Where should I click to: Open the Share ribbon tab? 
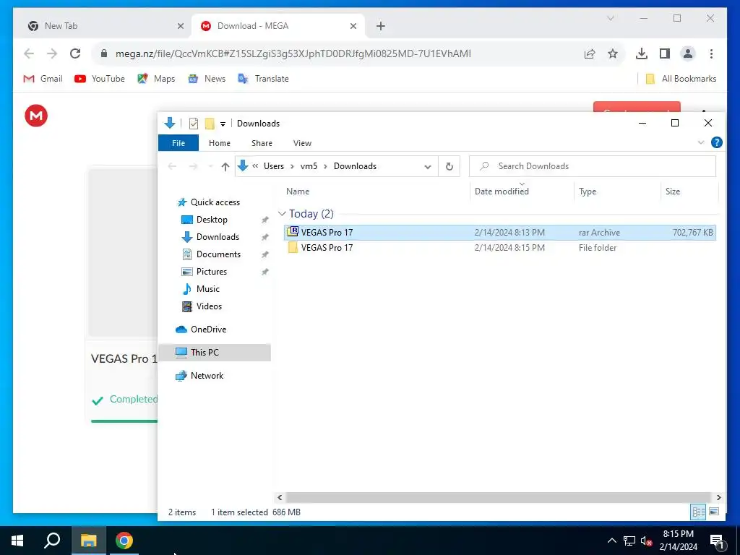[x=262, y=143]
